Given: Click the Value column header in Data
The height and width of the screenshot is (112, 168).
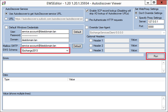Looking at the screenshot, I should [x=117, y=79].
